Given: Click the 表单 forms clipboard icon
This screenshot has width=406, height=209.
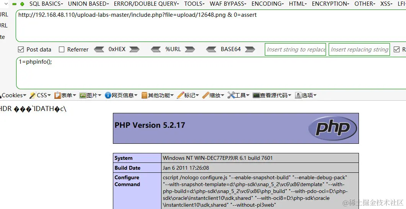Looking at the screenshot, I should tap(57, 95).
